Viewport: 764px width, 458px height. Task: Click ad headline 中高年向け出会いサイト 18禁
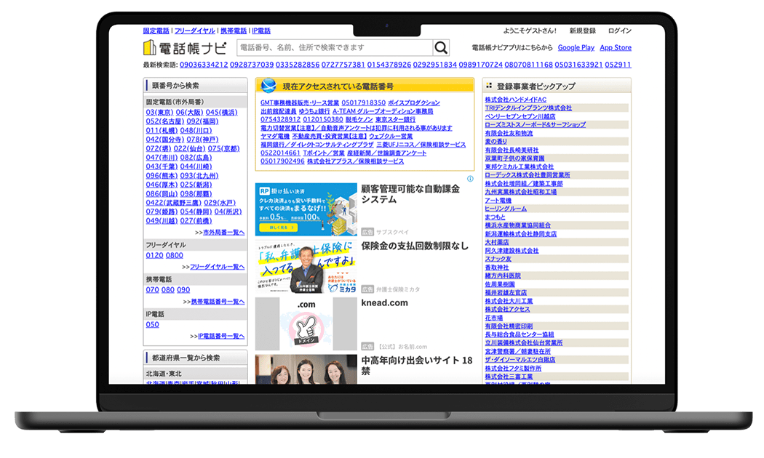click(417, 366)
